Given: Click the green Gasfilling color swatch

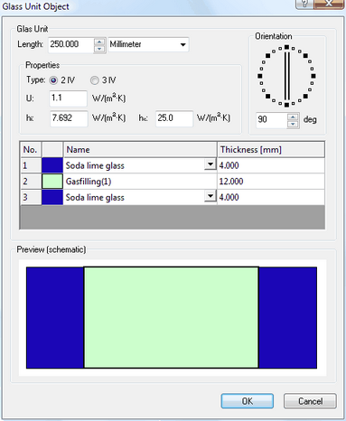Looking at the screenshot, I should click(x=52, y=182).
